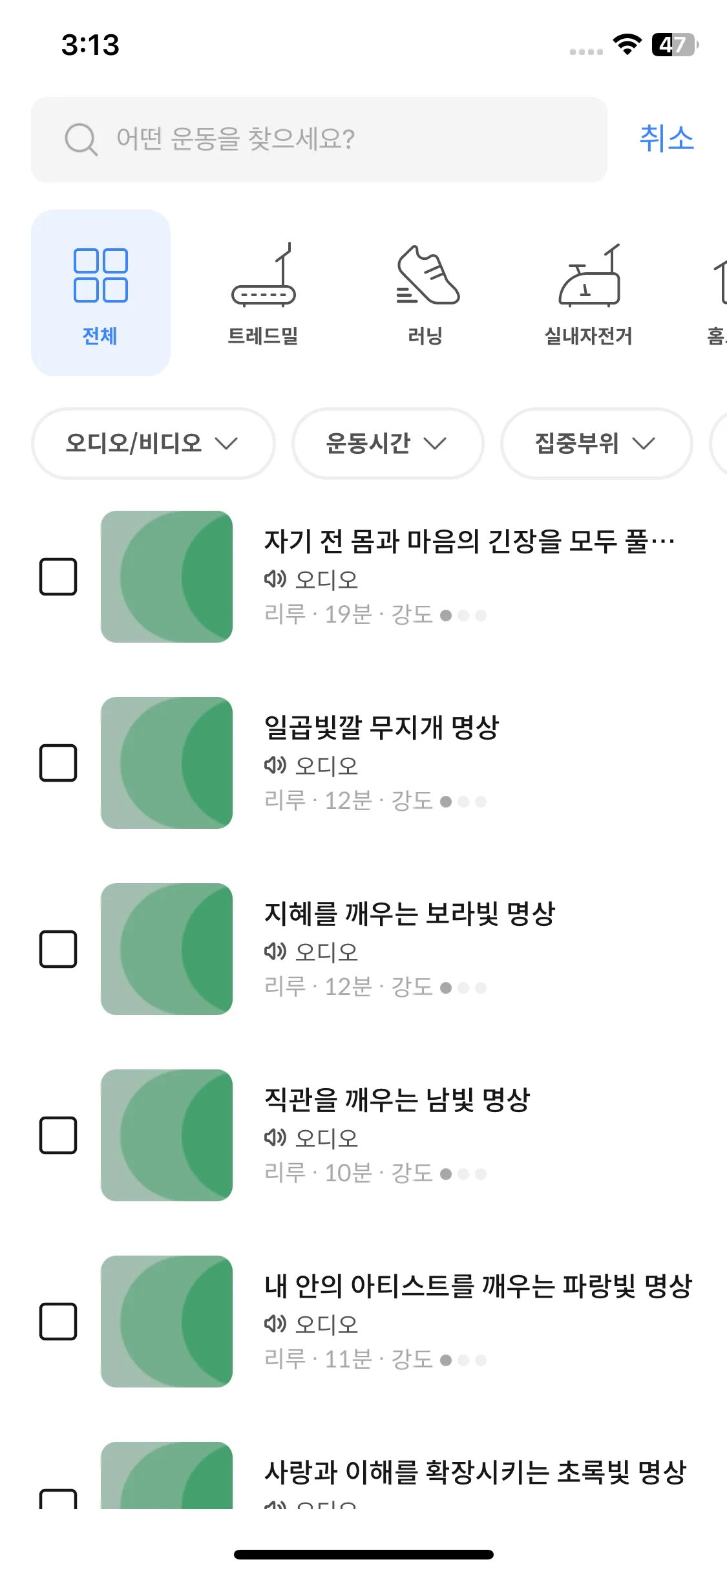Select the 러닝 running shoe icon
This screenshot has height=1575, width=727.
click(x=427, y=275)
